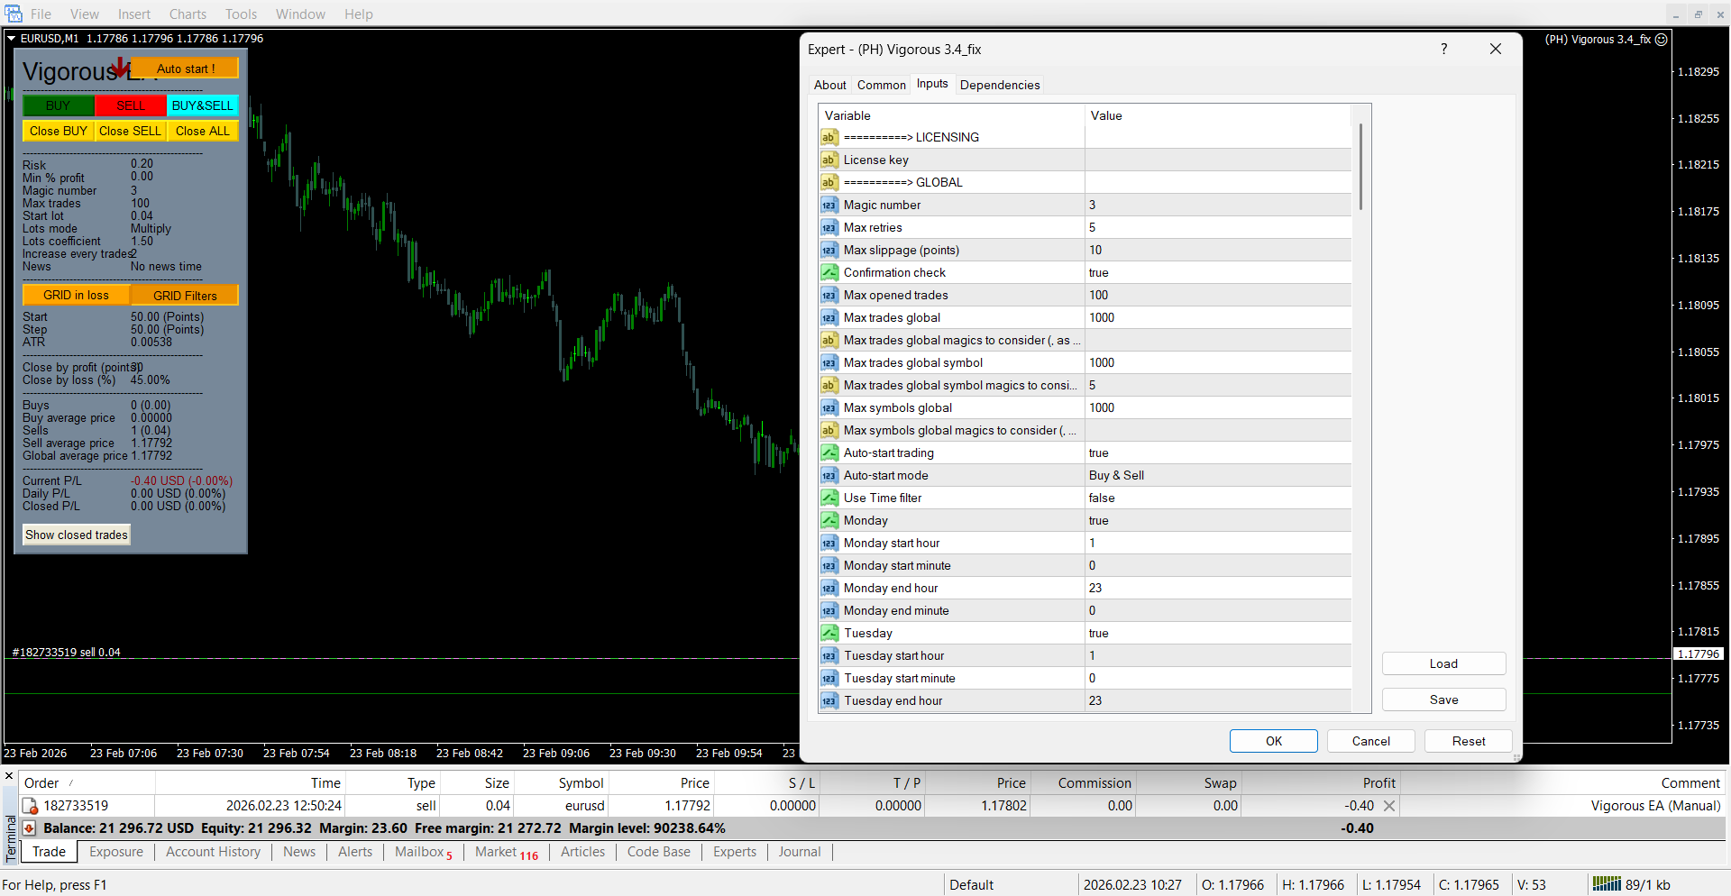Click the inputs list vertical scrollbar
This screenshot has width=1731, height=896.
(1360, 167)
